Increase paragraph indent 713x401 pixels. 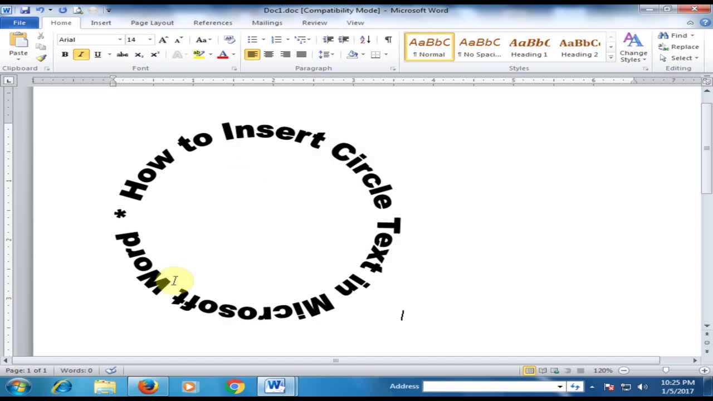[344, 40]
